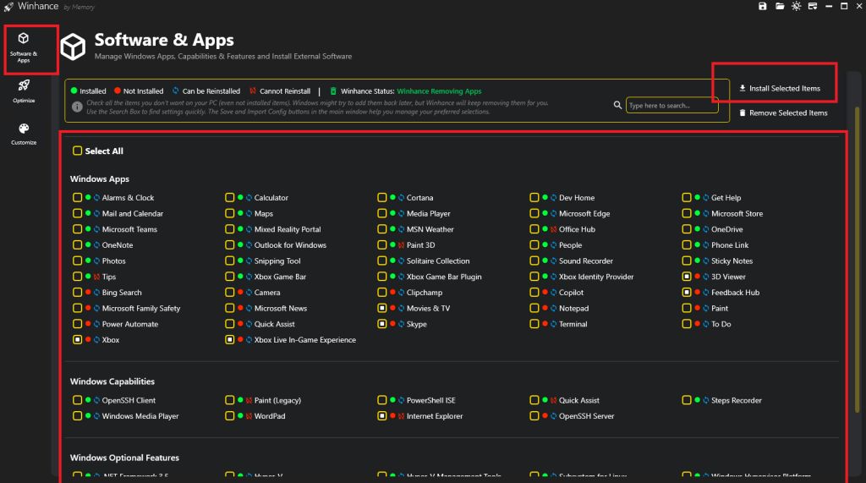Uncheck the Feedback Hub checkbox

tap(687, 293)
